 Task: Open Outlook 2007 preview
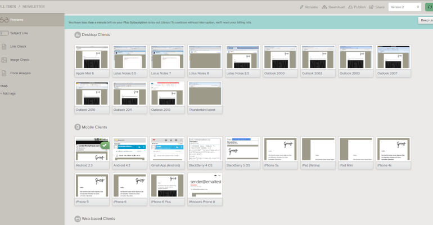tap(393, 61)
